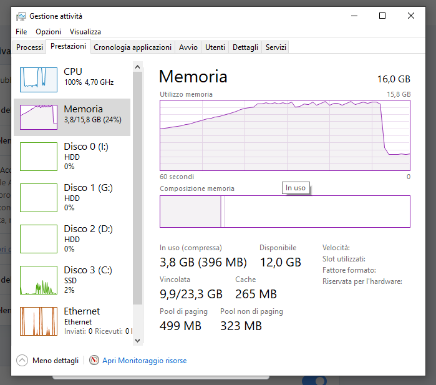Collapse view with Meno dettagli chevron icon
Screen dimensions: 436x385
22,361
